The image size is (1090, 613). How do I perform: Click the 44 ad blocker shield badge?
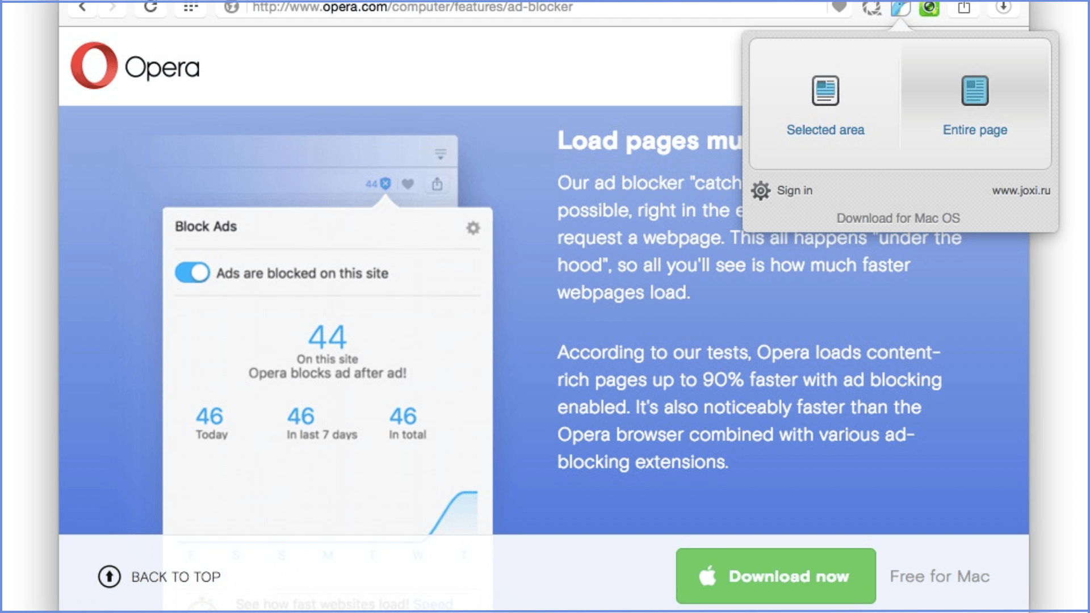(x=379, y=183)
